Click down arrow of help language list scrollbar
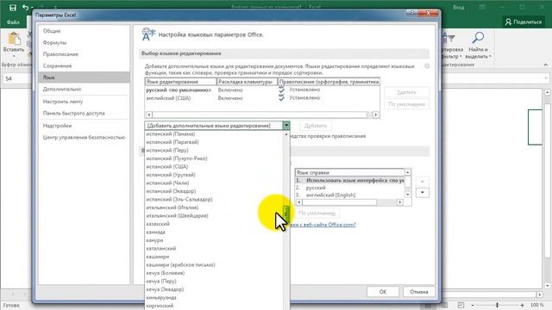Viewport: 552px width, 310px height. 408,195
